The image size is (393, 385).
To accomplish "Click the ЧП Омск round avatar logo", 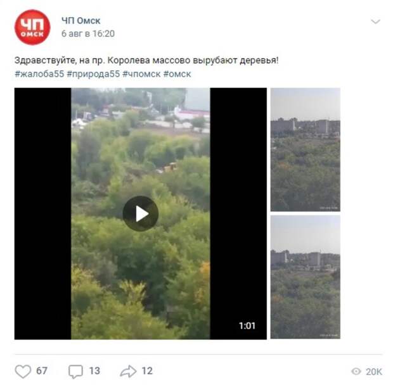I will (32, 27).
